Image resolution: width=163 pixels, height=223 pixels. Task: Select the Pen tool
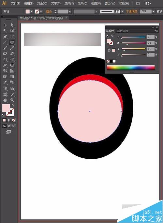pos(5,37)
